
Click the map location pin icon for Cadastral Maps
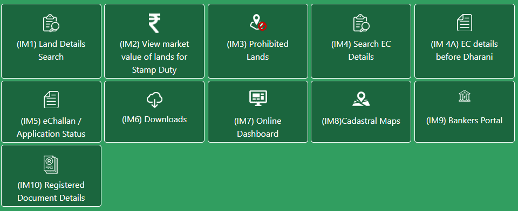click(x=361, y=99)
